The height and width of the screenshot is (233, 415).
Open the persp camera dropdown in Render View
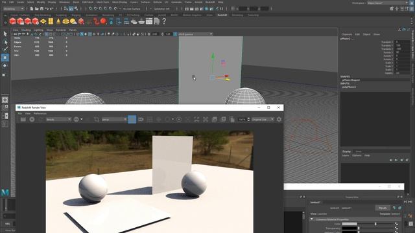click(114, 119)
